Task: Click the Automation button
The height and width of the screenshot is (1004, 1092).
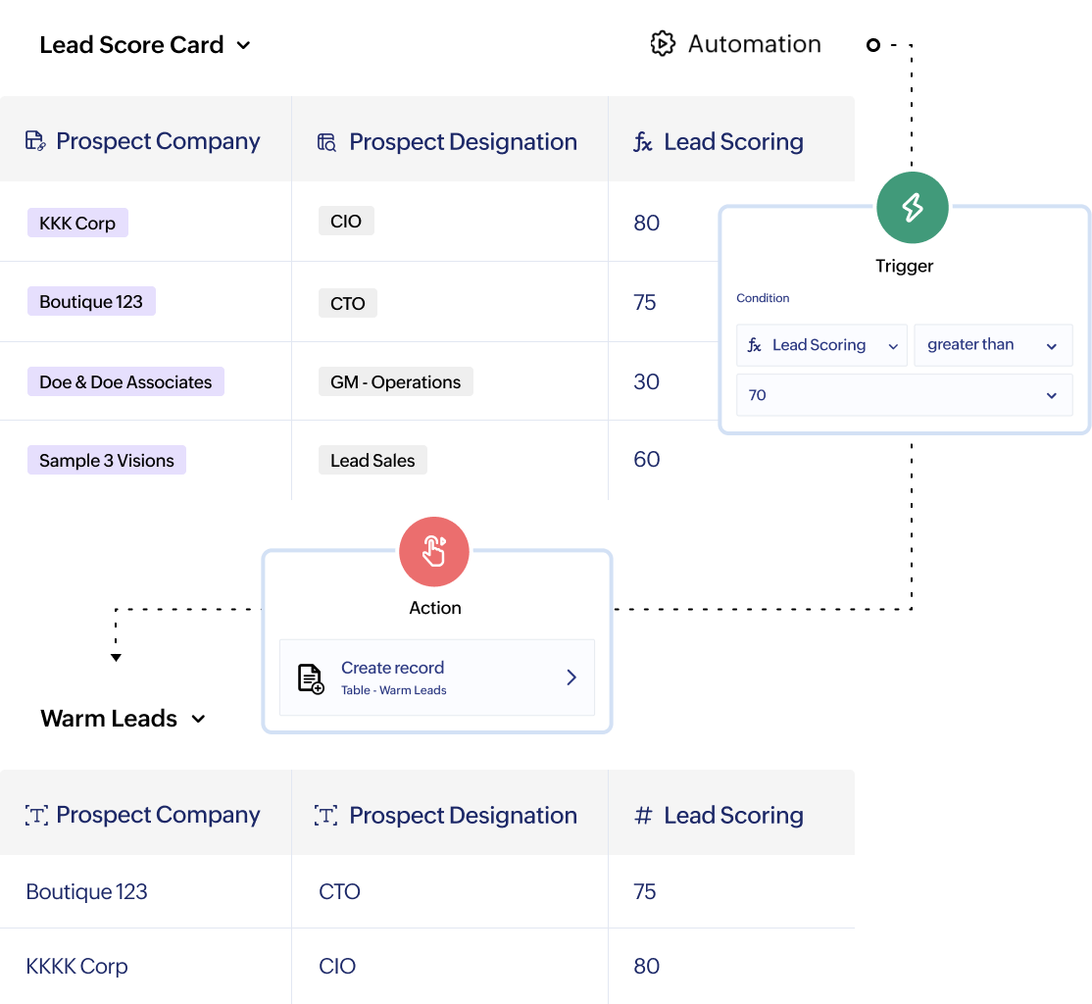Action: [736, 44]
